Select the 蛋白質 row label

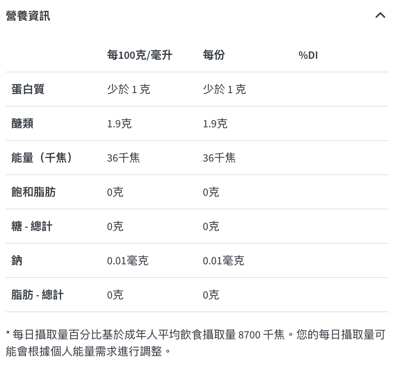[x=23, y=89]
